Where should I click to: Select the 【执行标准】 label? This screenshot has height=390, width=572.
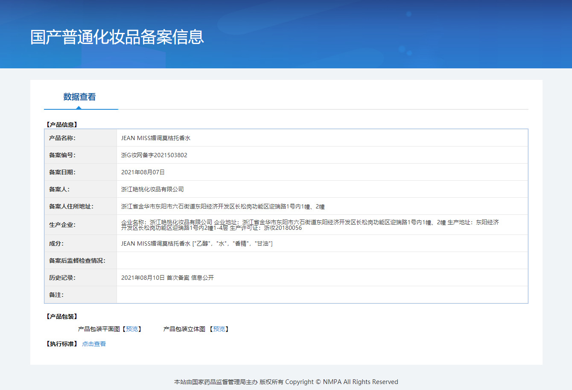point(62,344)
